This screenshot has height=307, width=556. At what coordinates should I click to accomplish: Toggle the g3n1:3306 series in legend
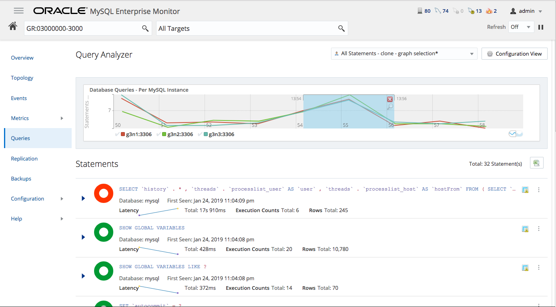point(136,134)
